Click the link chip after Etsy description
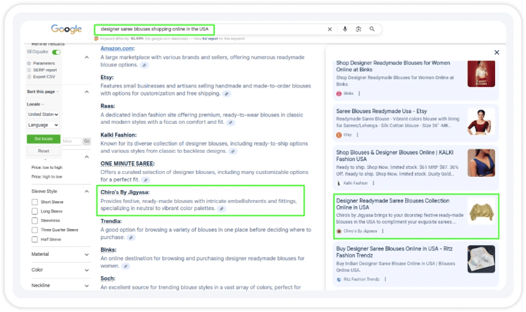 [227, 94]
